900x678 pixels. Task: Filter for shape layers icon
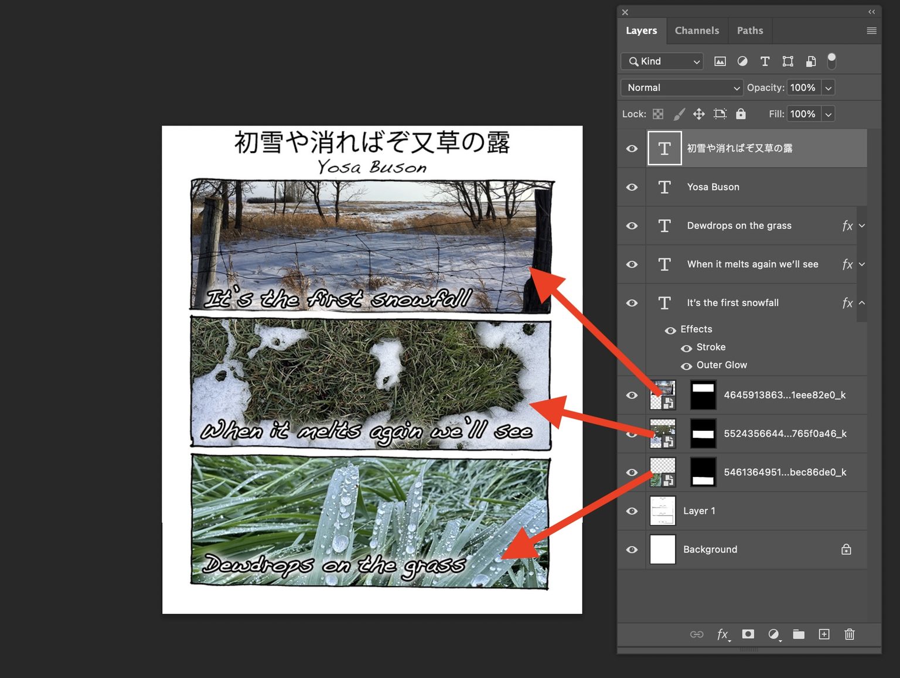[x=787, y=61]
